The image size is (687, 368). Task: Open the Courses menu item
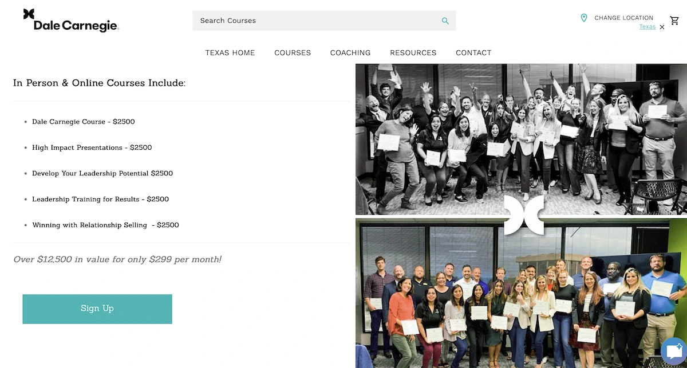293,53
